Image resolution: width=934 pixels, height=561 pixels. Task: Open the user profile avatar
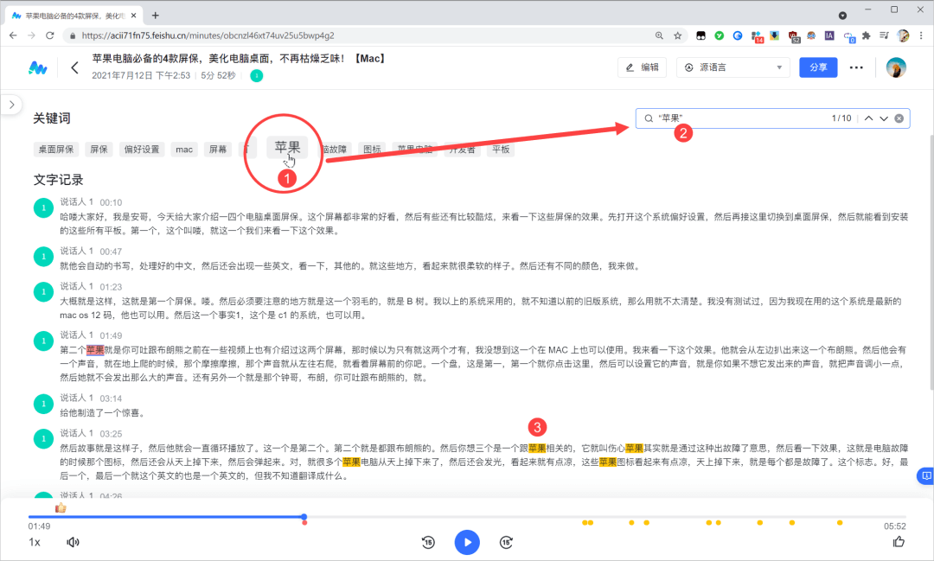(895, 67)
